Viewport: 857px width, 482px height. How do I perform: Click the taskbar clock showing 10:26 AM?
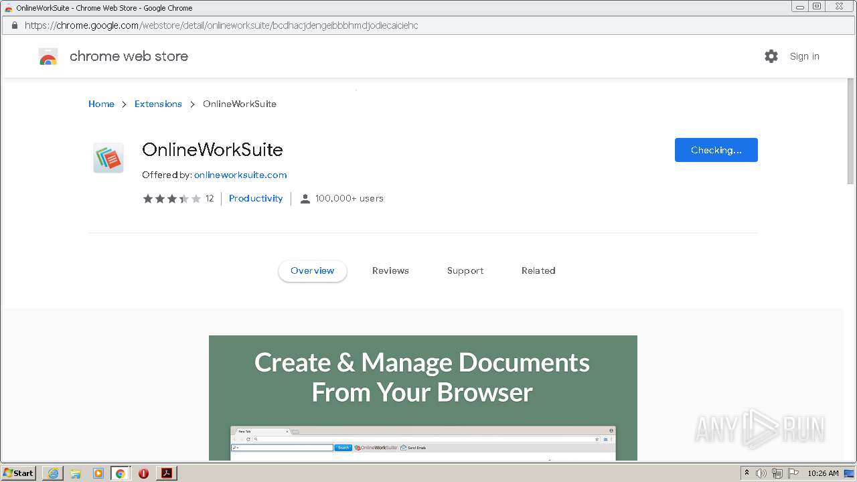pyautogui.click(x=823, y=473)
